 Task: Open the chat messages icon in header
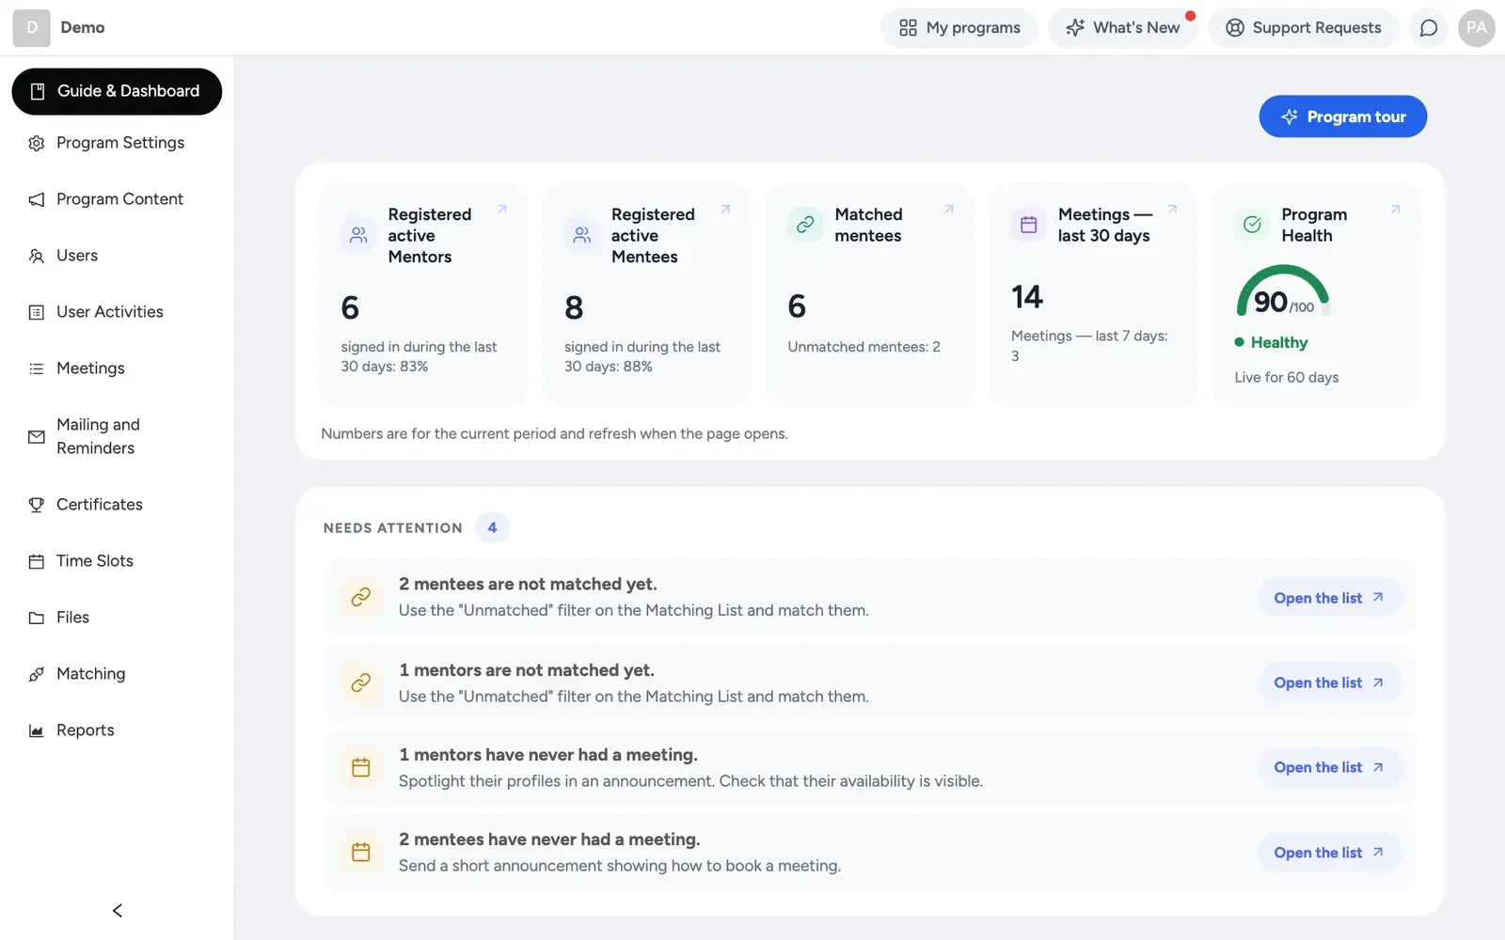point(1428,28)
